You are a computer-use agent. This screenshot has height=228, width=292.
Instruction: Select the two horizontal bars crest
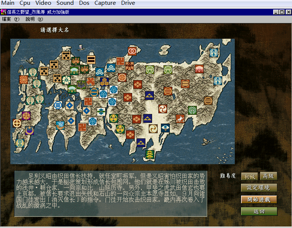[91, 60]
